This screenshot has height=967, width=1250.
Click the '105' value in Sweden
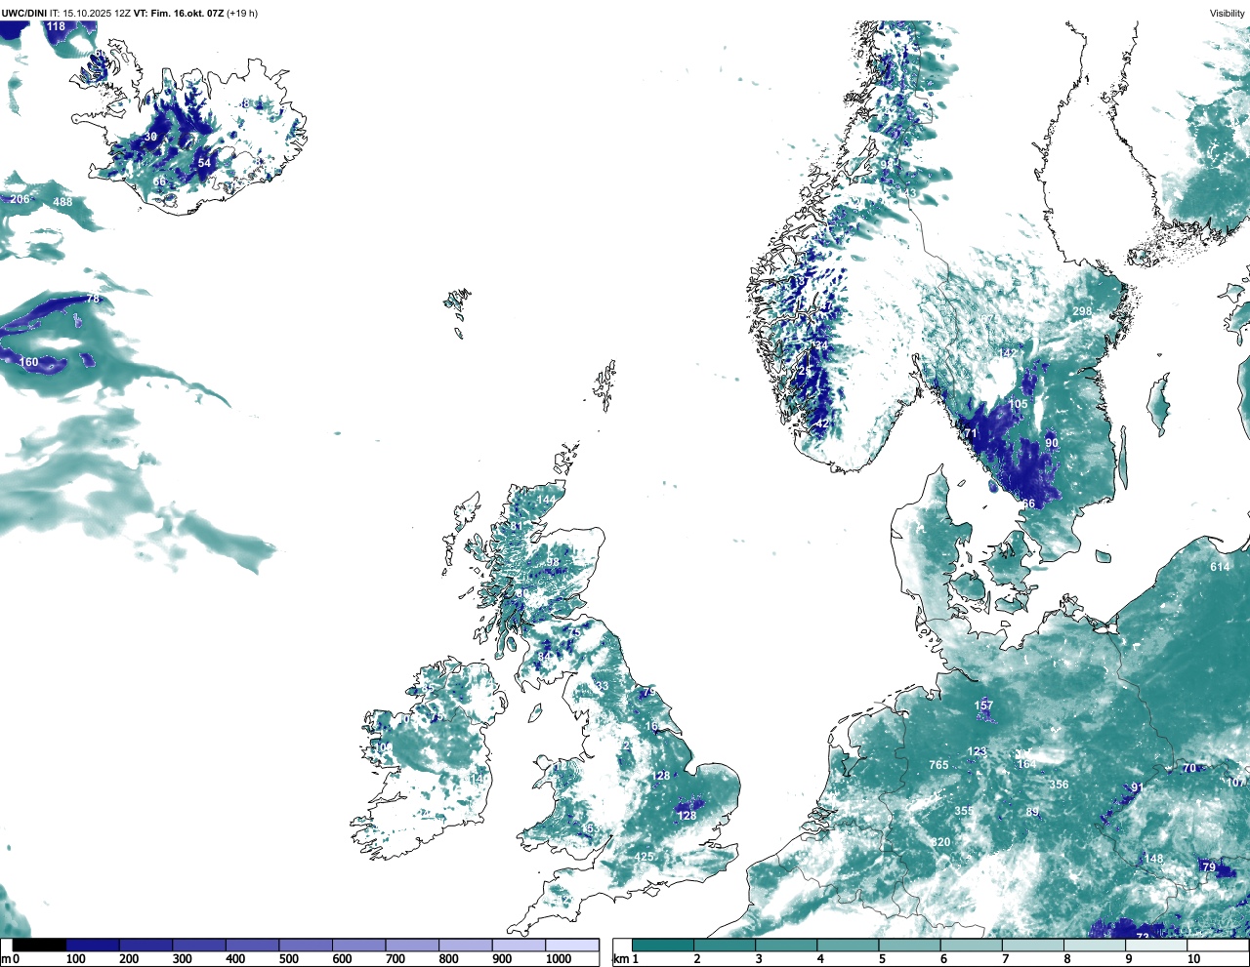1019,404
